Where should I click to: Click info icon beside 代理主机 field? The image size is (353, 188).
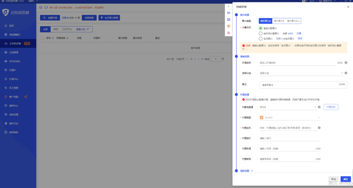319,128
